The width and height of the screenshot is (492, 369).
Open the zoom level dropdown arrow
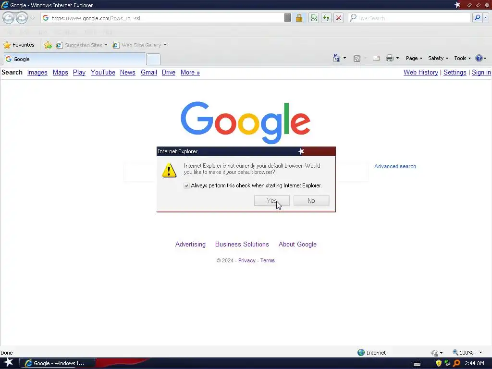(x=480, y=353)
